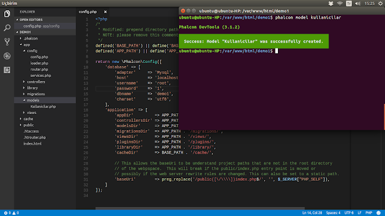Screen dimensions: 385x216
Task: Click the terminal prompt cursor
Action: tap(277, 50)
